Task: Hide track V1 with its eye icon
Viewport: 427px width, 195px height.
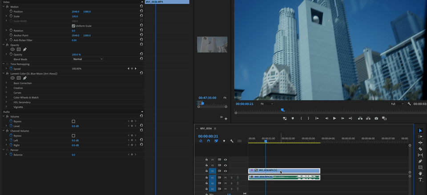Action: pos(226,171)
